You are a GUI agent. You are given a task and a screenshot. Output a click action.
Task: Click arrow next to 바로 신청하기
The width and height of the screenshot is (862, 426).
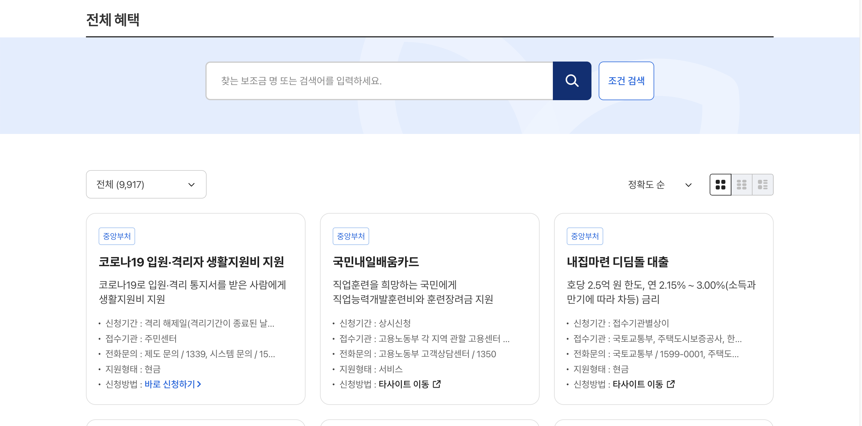[x=199, y=384]
